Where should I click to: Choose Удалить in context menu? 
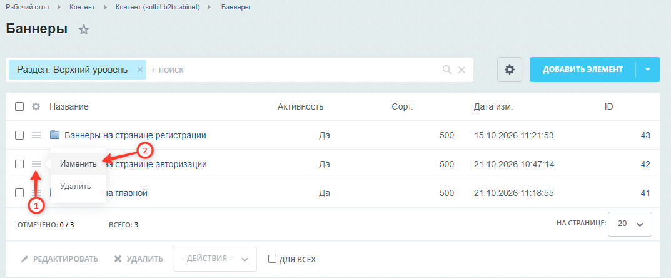coord(75,187)
